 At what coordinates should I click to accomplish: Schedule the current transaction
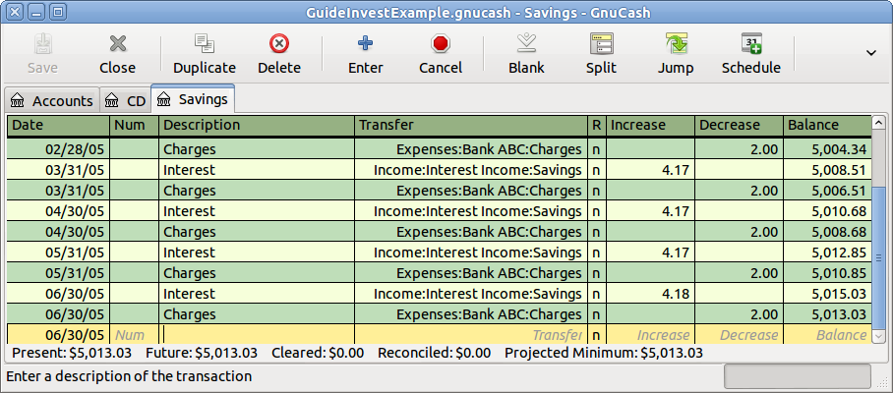coord(751,55)
